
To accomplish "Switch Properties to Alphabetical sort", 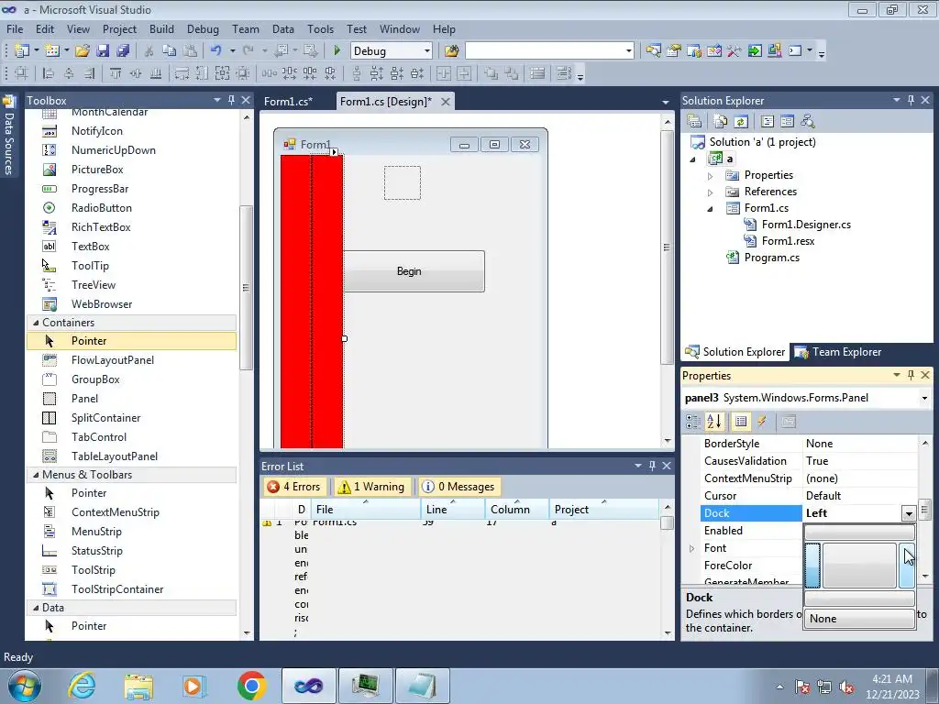I will coord(713,422).
